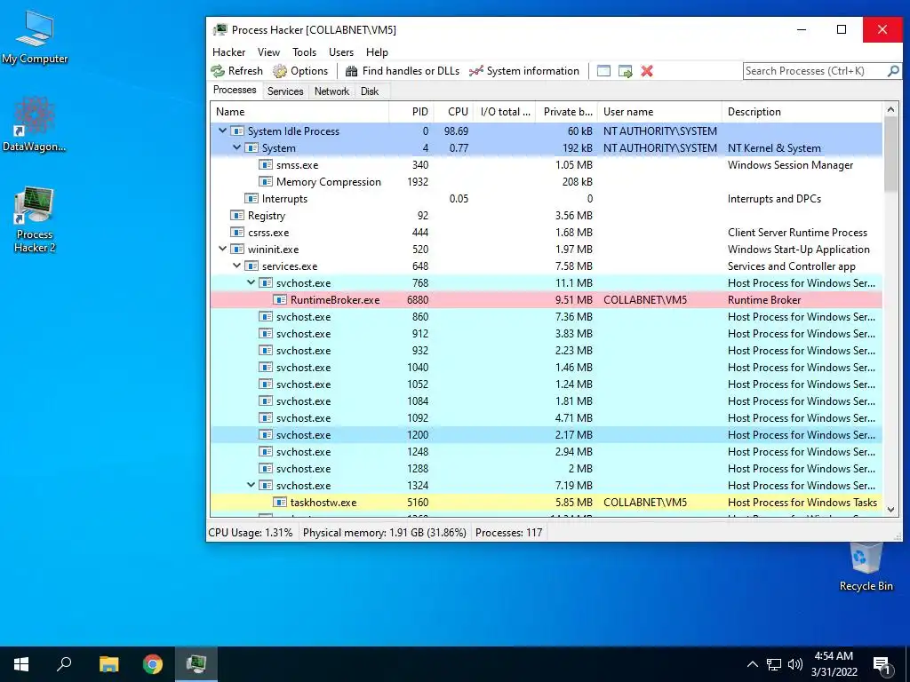Select the Registry process icon
Viewport: 910px width, 682px height.
click(236, 215)
